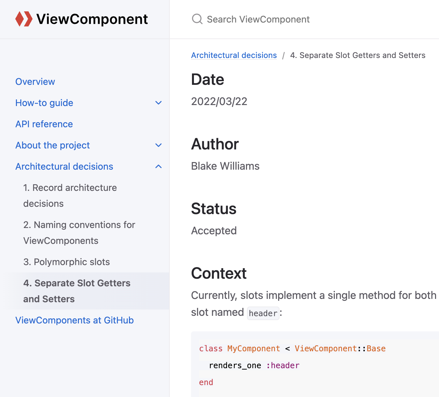Expand the About the project chevron
This screenshot has height=397, width=439.
158,145
